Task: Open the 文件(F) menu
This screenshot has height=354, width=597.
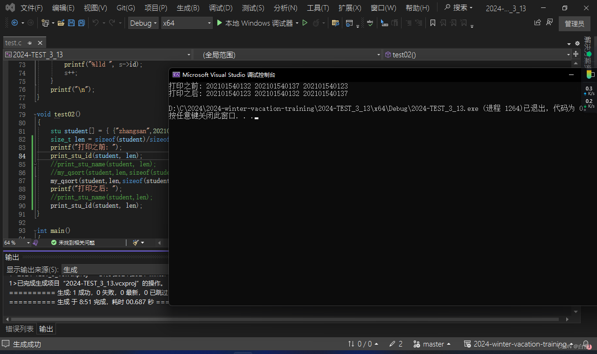Action: (x=32, y=8)
